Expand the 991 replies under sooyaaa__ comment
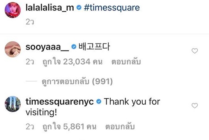209x140 pixels. coord(77,81)
